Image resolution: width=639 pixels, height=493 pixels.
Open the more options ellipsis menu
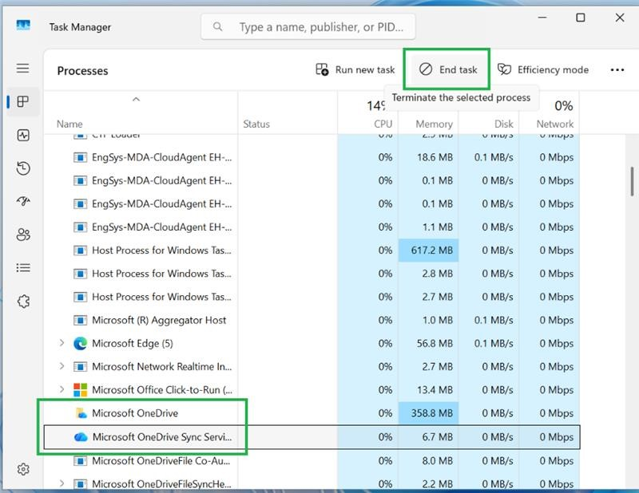point(617,70)
